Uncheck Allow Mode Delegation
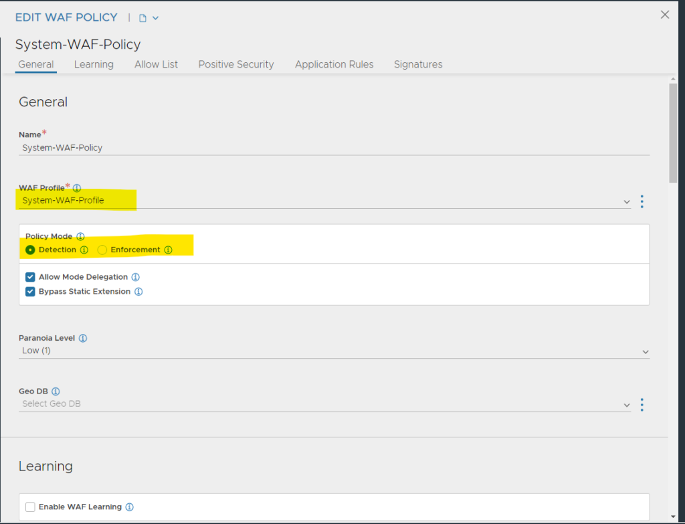 click(x=30, y=277)
